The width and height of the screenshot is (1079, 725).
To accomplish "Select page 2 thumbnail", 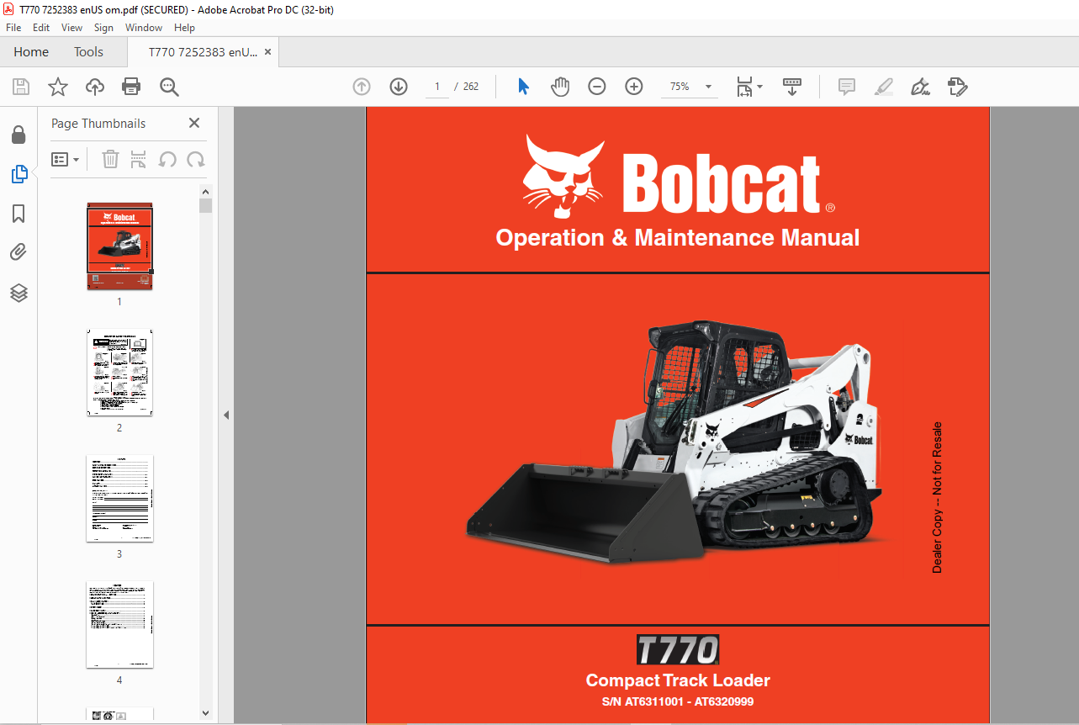I will click(119, 373).
